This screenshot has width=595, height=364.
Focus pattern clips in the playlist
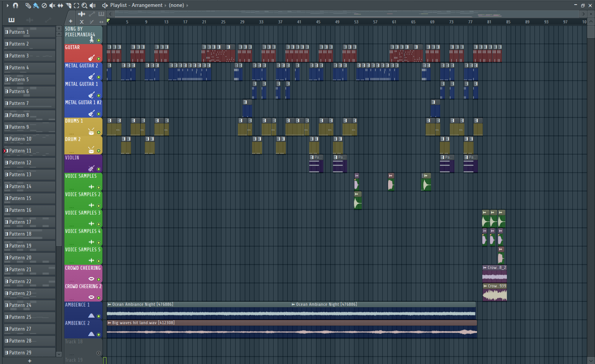pyautogui.click(x=101, y=14)
